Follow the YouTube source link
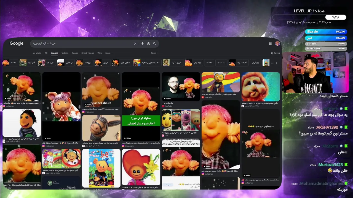The height and width of the screenshot is (198, 353). coord(169,106)
